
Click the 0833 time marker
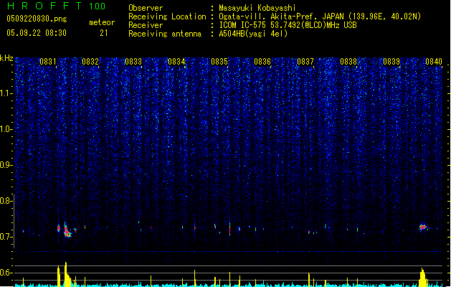pyautogui.click(x=133, y=62)
